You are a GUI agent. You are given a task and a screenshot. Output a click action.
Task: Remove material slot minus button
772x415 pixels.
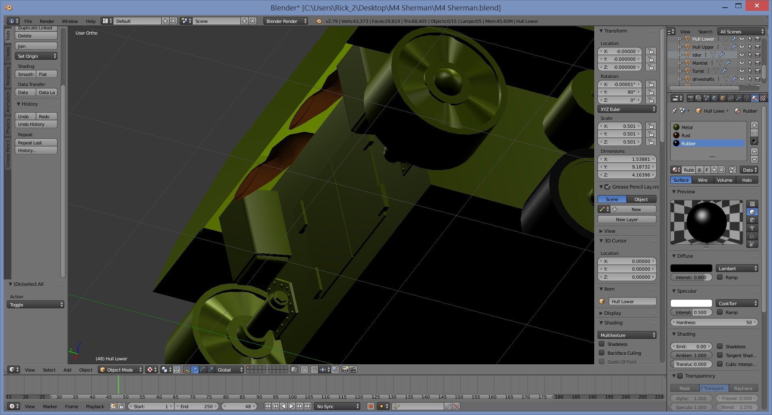click(x=754, y=133)
